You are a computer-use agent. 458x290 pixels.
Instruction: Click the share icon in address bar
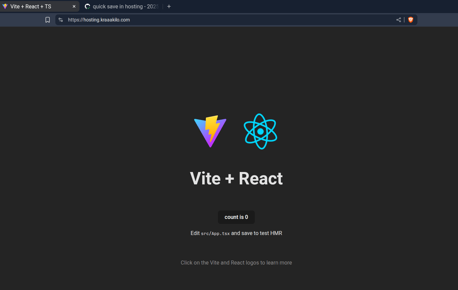click(x=398, y=20)
